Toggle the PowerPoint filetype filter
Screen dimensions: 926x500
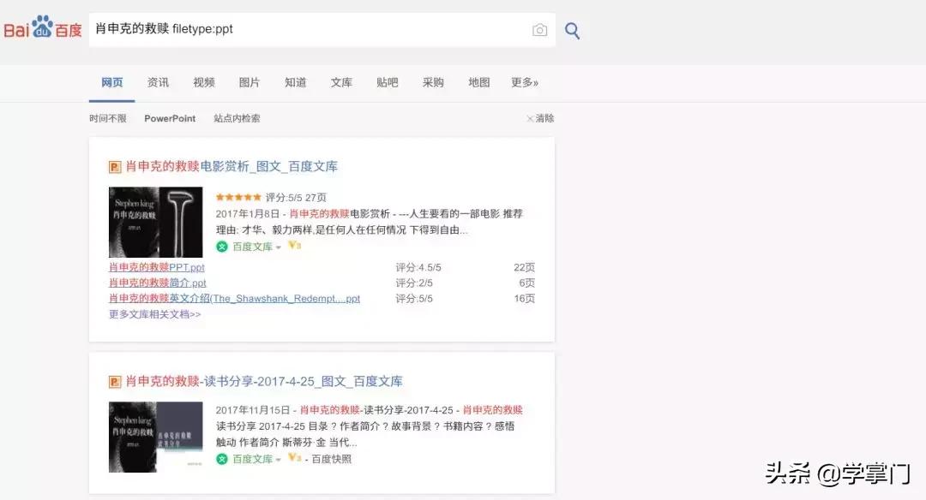coord(169,118)
